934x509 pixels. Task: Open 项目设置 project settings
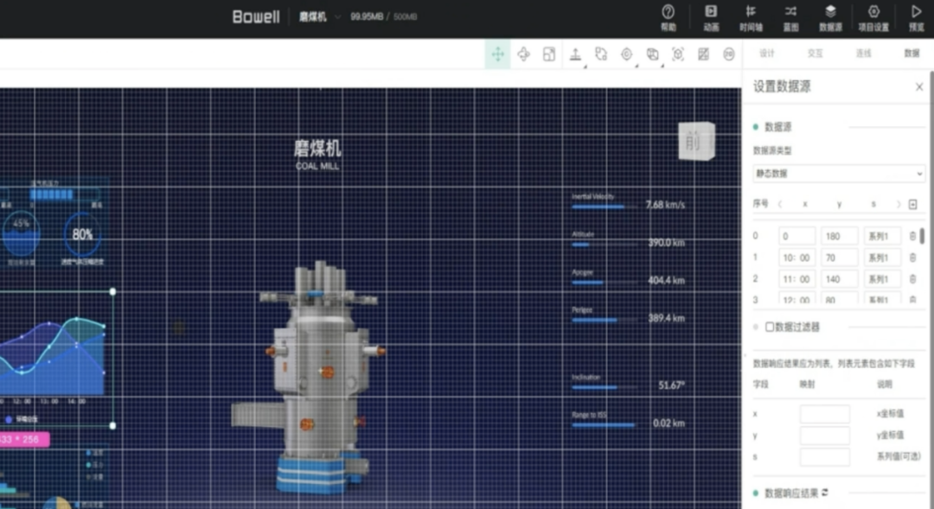[x=873, y=12]
